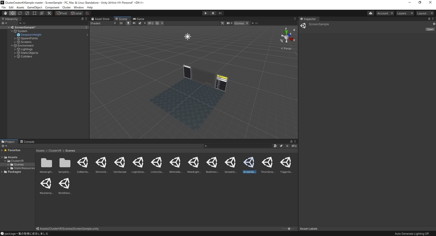The image size is (436, 236).
Task: Switch to the Game tab
Action: (138, 19)
